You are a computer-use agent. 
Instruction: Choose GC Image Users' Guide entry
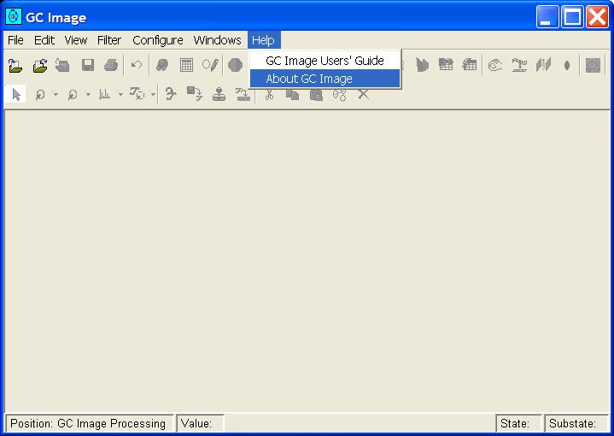[x=325, y=61]
